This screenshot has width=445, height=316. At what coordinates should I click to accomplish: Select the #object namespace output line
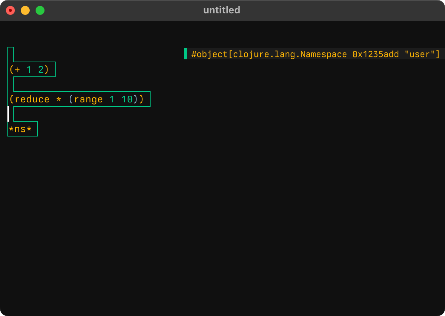[315, 54]
